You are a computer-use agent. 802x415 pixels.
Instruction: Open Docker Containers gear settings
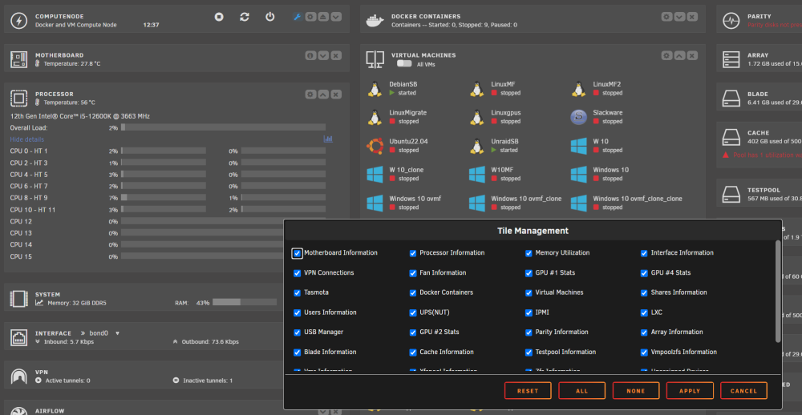click(666, 17)
